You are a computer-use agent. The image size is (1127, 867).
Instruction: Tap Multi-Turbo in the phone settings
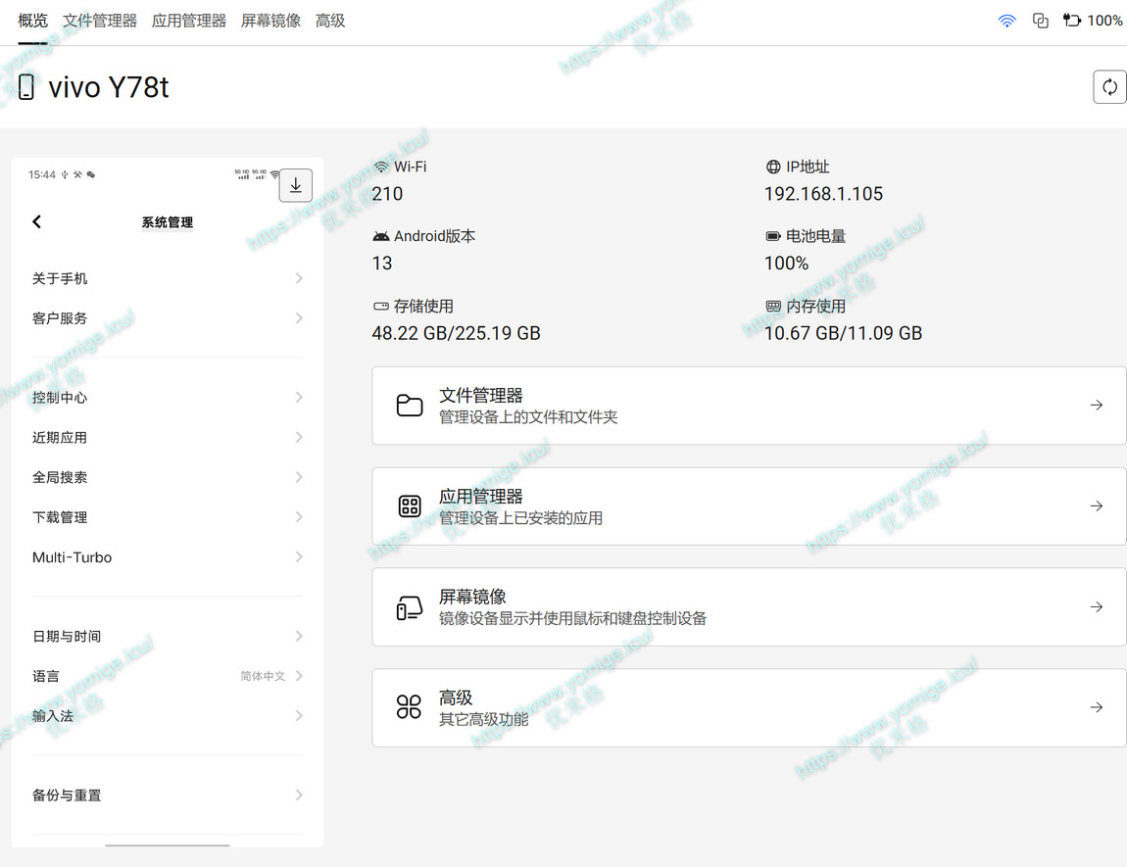[x=72, y=557]
